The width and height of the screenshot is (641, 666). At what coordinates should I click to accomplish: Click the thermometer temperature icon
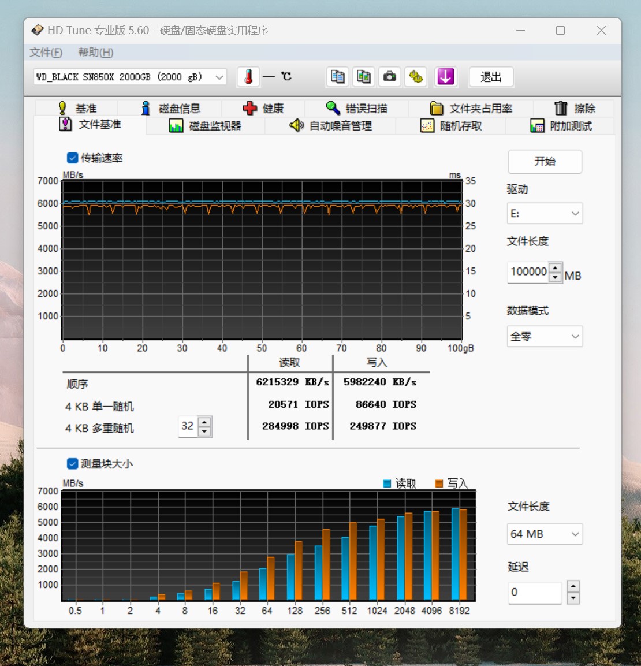248,77
